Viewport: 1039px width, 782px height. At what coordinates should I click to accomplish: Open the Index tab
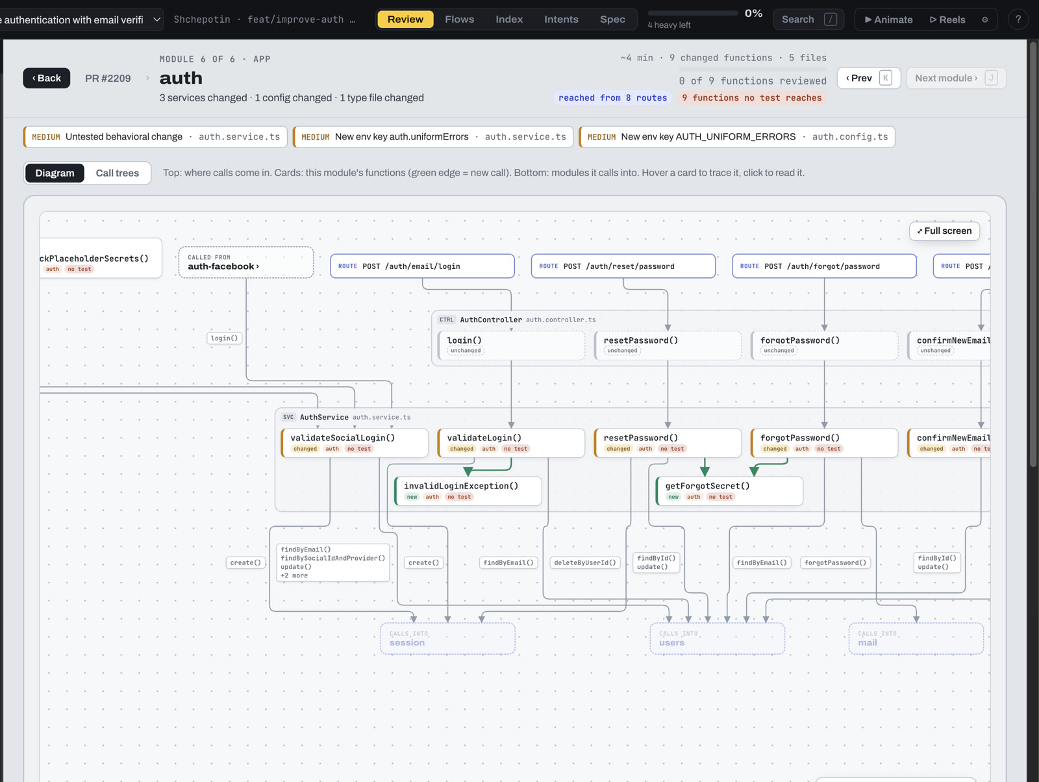[x=509, y=19]
